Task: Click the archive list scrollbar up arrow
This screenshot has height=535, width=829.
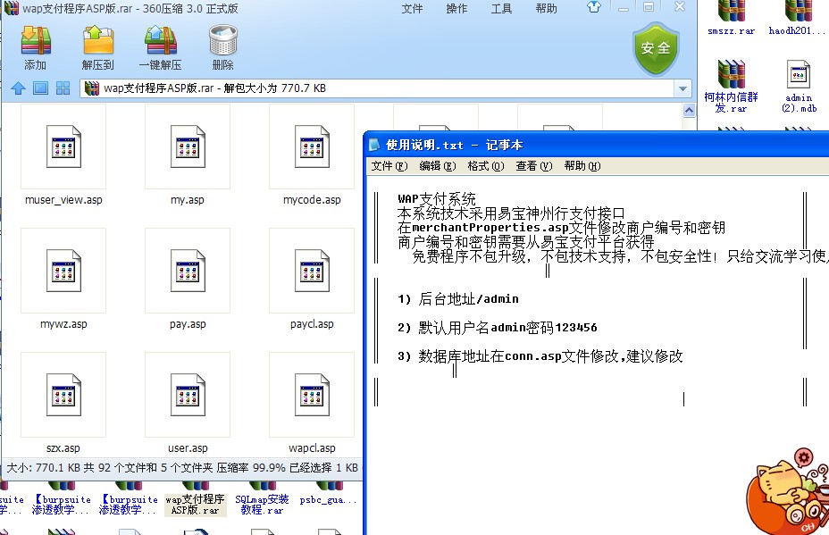Action: (x=688, y=109)
